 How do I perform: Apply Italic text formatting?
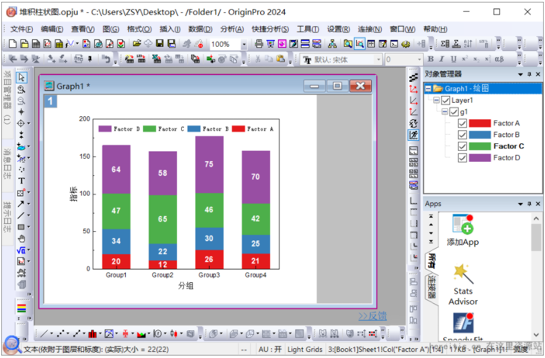pyautogui.click(x=442, y=59)
